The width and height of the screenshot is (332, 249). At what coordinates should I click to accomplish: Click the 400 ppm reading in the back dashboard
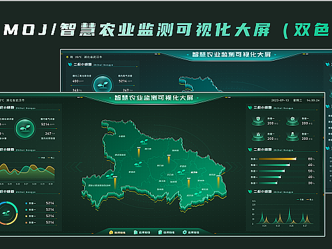pos(78,81)
